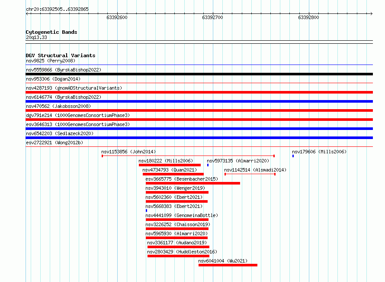
Task: Click the blue nsv5668383 Ebert2021 marker
Action: 146,211
